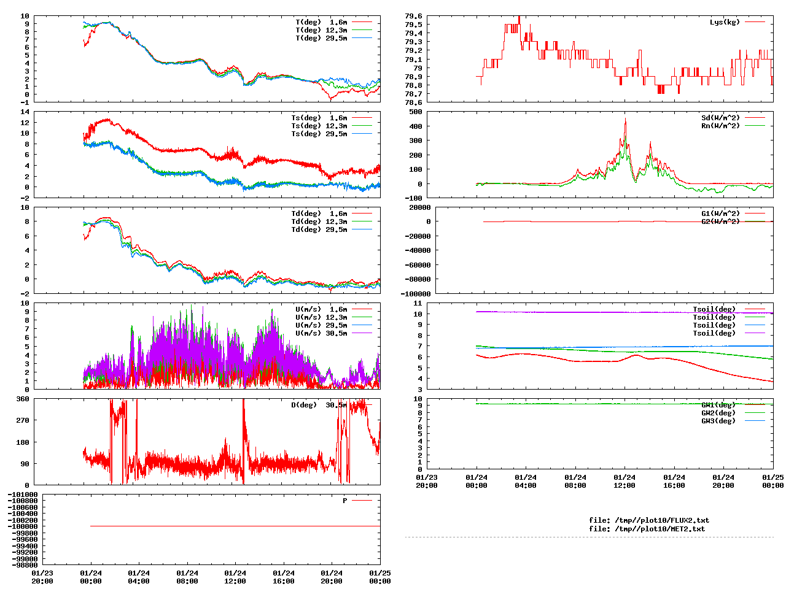The image size is (786, 589).
Task: Click the U(m/s) 30.5m legend entry
Action: tap(321, 333)
